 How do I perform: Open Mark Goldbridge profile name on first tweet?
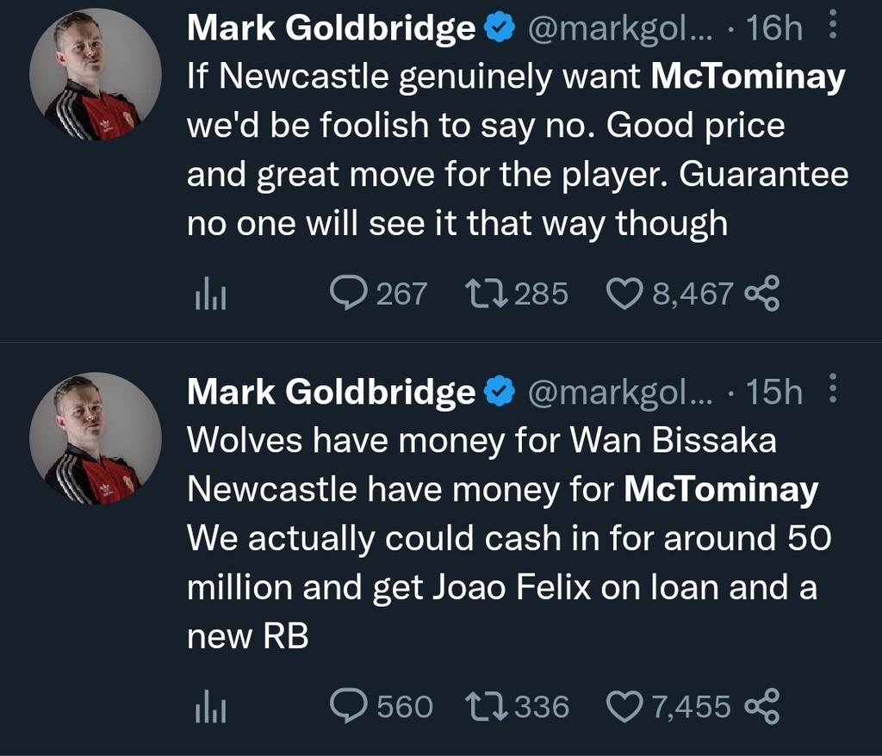tap(331, 29)
